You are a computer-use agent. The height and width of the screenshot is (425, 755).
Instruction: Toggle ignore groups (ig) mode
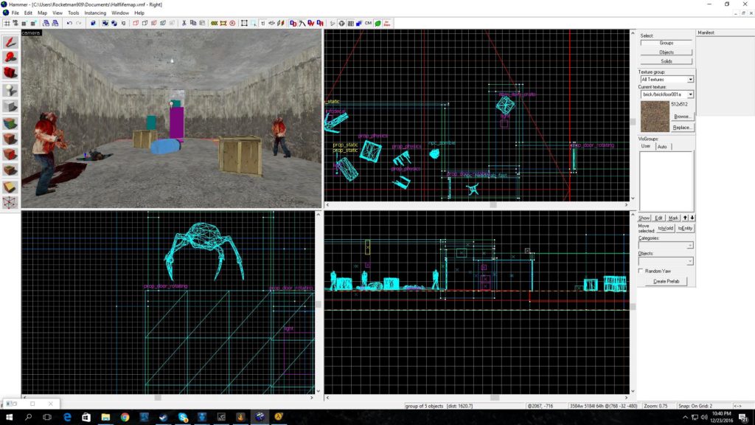(x=123, y=23)
